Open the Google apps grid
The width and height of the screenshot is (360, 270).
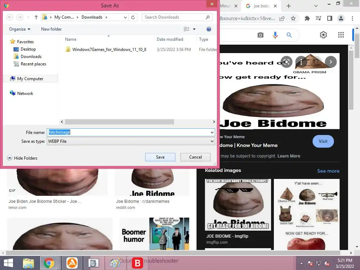tap(341, 35)
